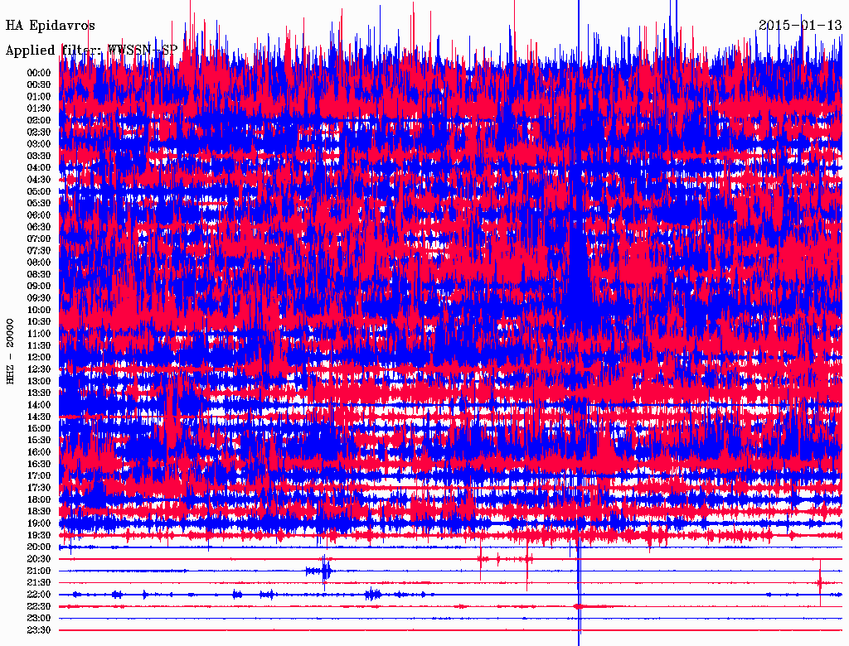Screen dimensions: 849x646
Task: Select the 14:00 time row label
Action: [39, 405]
